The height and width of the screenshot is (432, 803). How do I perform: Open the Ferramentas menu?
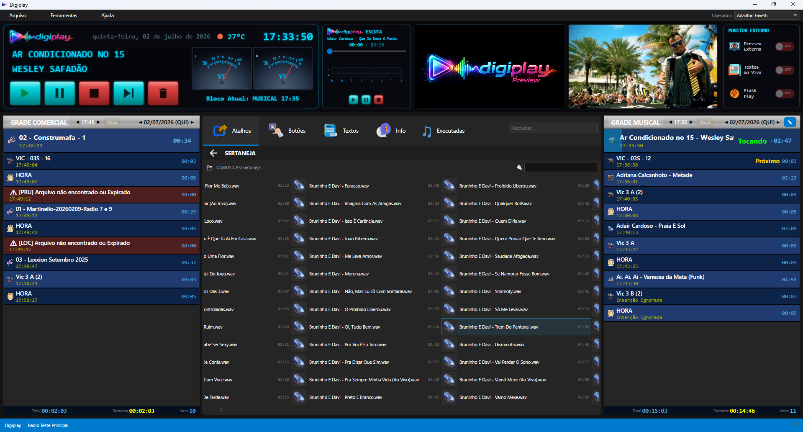(x=64, y=15)
